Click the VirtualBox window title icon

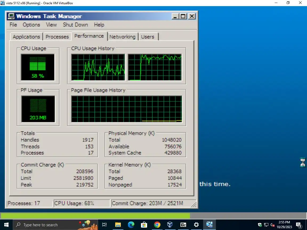click(3, 3)
